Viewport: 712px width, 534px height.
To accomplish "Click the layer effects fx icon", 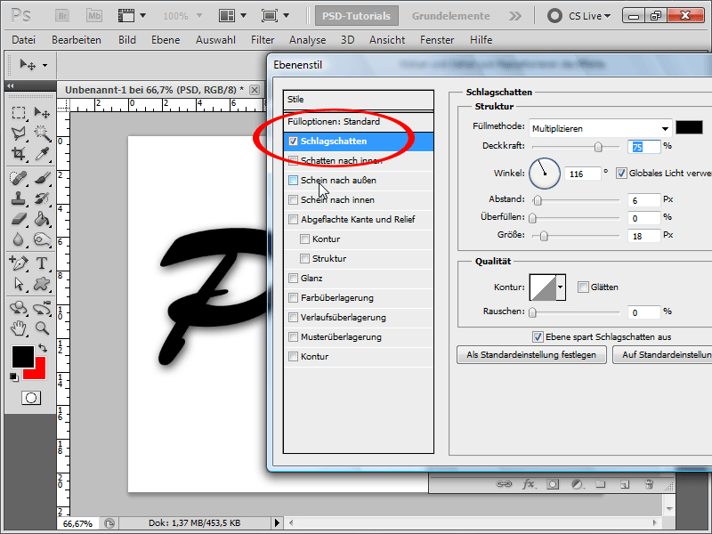I will [529, 484].
